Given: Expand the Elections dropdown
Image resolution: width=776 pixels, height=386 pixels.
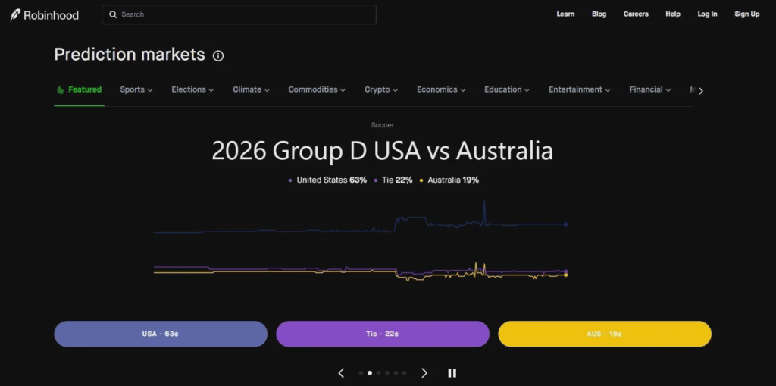Looking at the screenshot, I should click(192, 89).
